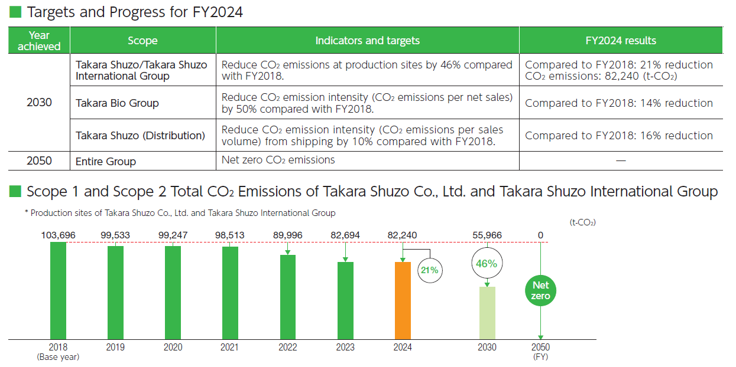736x367 pixels.
Task: Select the "98,513" value label
Action: (x=230, y=235)
